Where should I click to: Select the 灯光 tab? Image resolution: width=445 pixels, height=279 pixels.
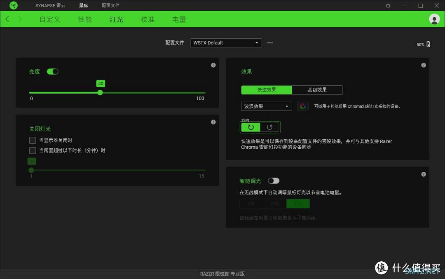pyautogui.click(x=116, y=19)
